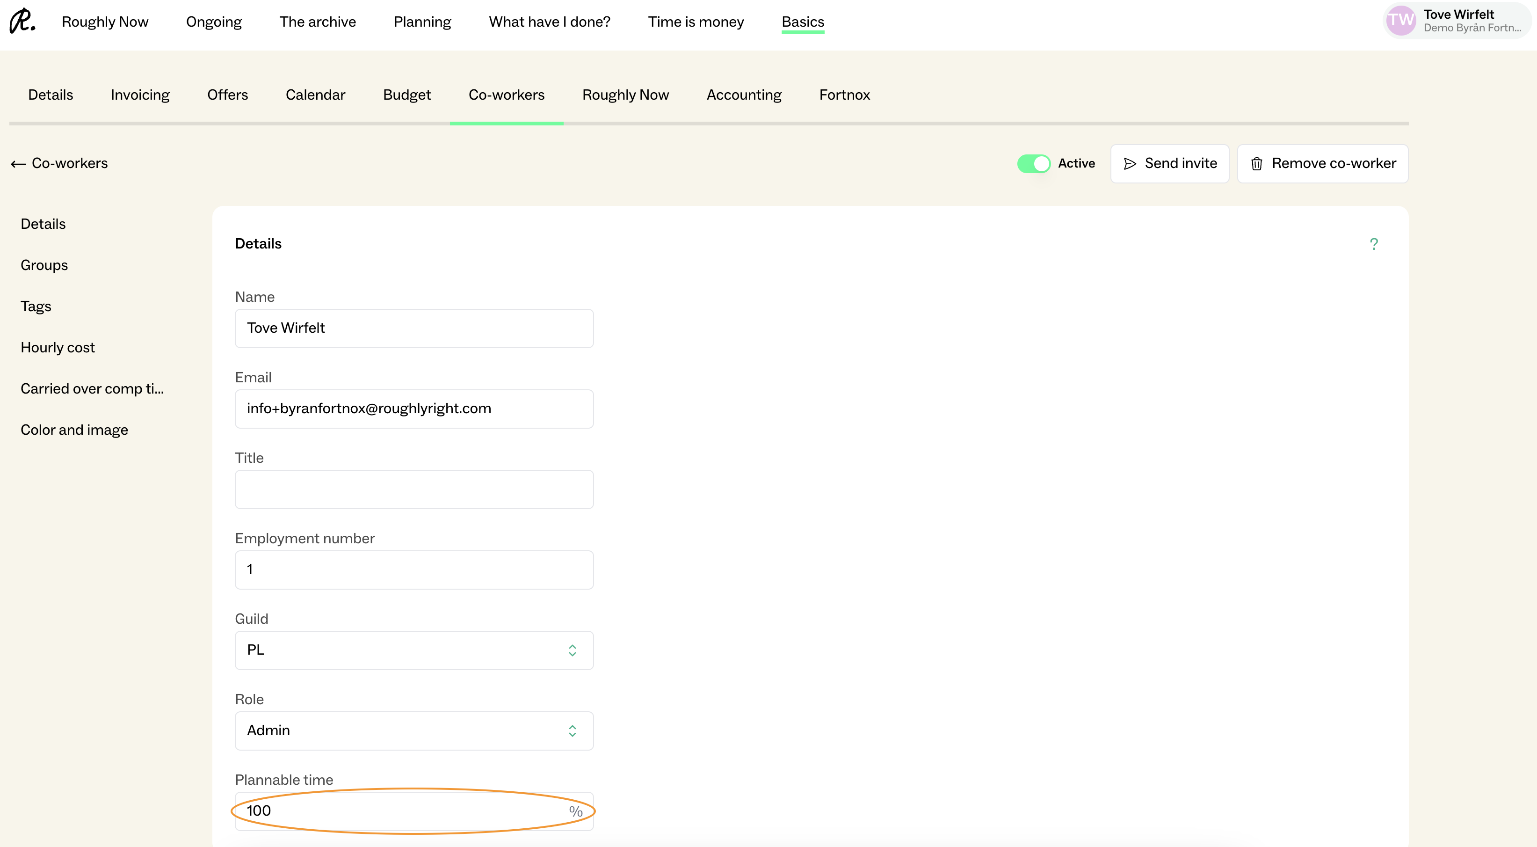Open Color and image section
Viewport: 1537px width, 847px height.
coord(74,430)
